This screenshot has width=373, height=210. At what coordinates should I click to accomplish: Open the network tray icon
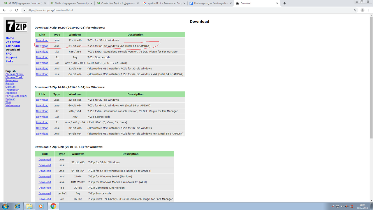coord(337,206)
